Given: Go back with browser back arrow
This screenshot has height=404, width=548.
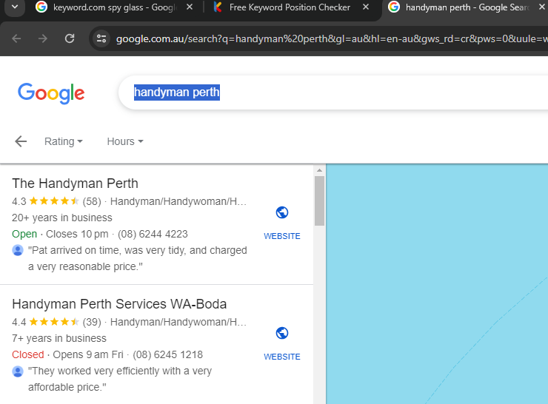Looking at the screenshot, I should [16, 38].
